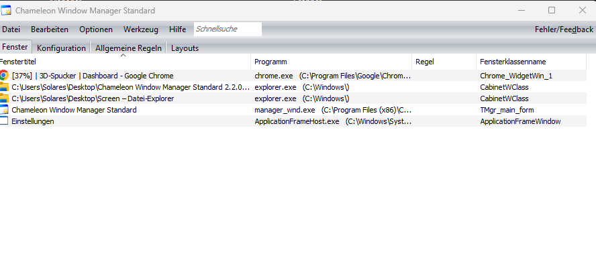Close the Chameleon Window Manager window
This screenshot has height=274, width=596.
[x=583, y=10]
